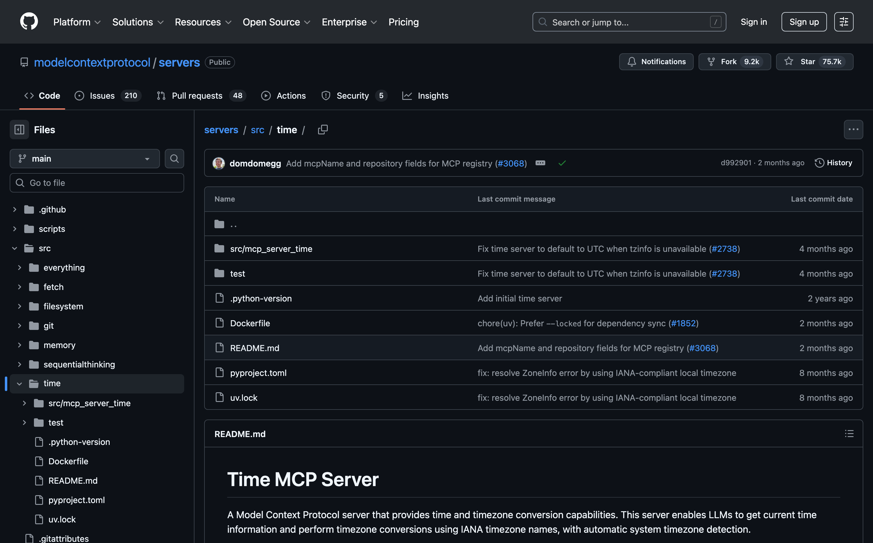Collapse the Files side panel icon

point(19,130)
